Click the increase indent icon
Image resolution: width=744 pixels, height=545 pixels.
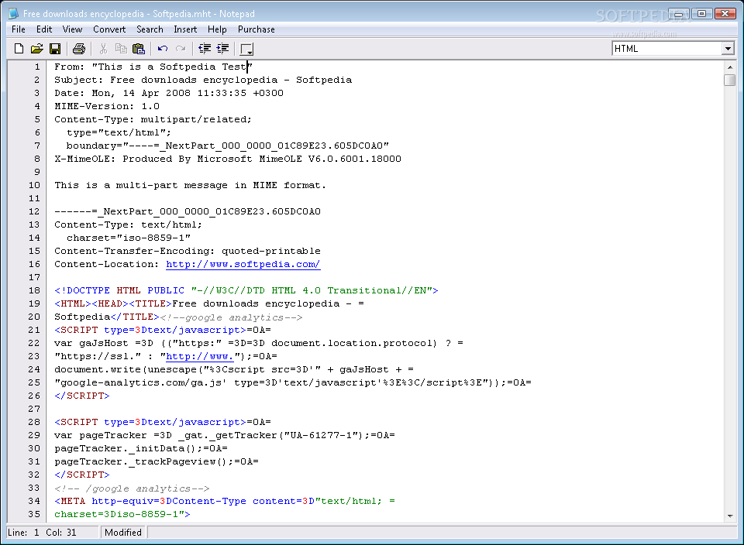[x=222, y=48]
